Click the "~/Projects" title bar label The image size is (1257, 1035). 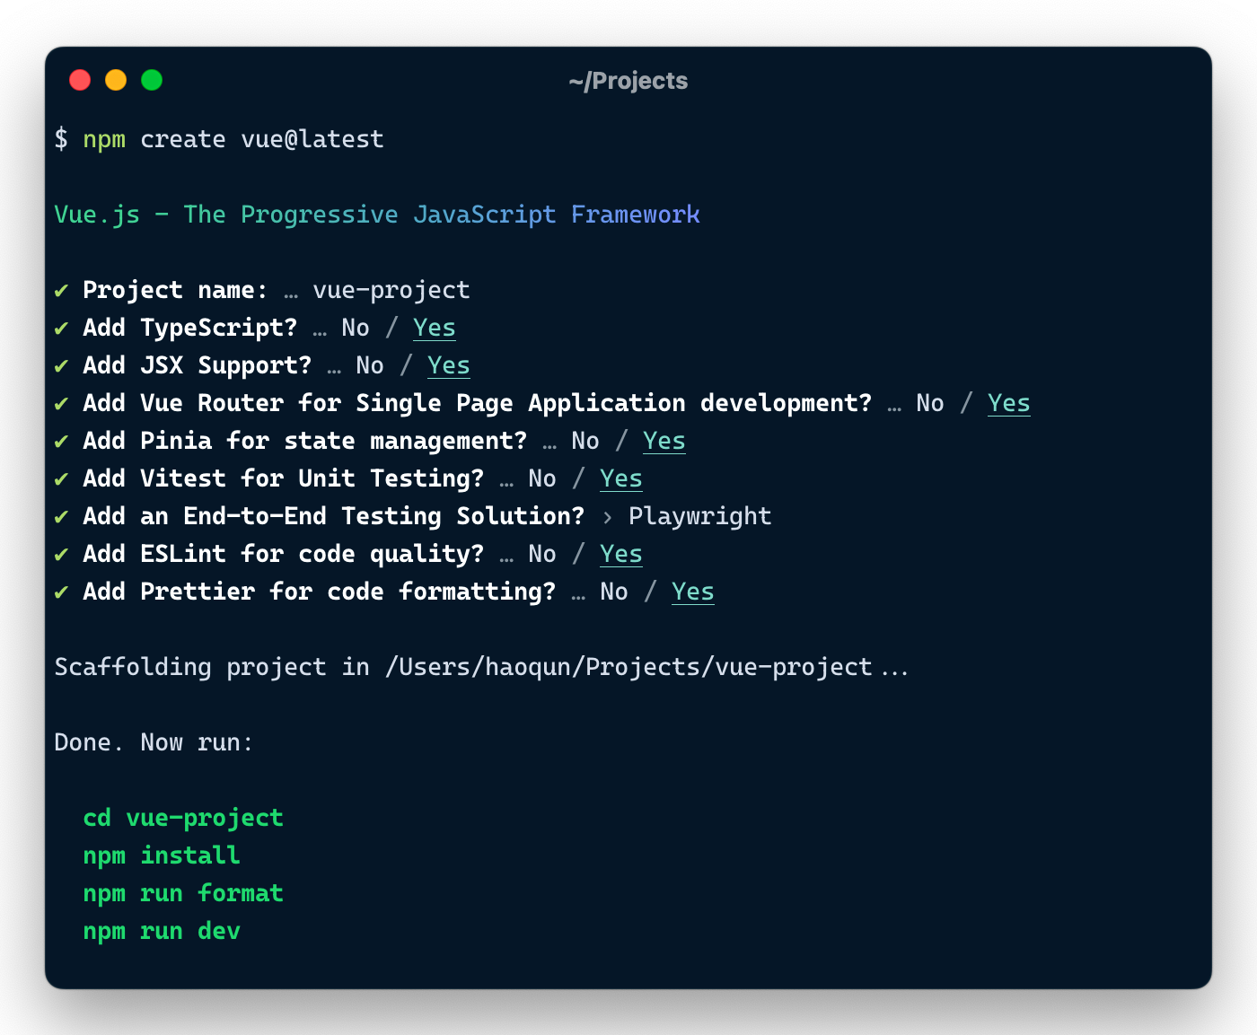tap(628, 81)
